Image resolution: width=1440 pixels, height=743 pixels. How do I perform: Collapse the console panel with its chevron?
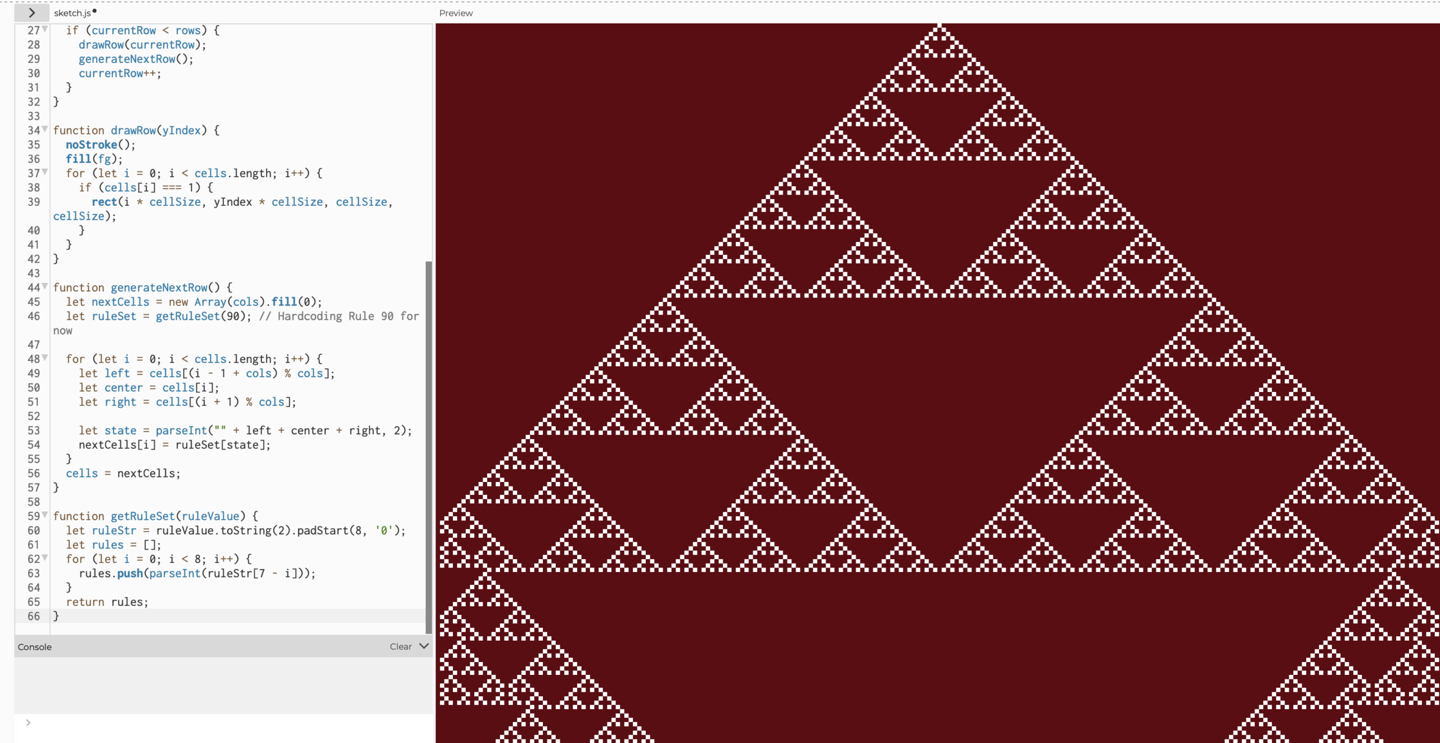(x=424, y=646)
